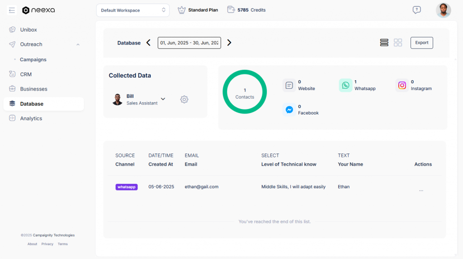Click the settings gear beside Bill
The width and height of the screenshot is (463, 259).
[184, 100]
